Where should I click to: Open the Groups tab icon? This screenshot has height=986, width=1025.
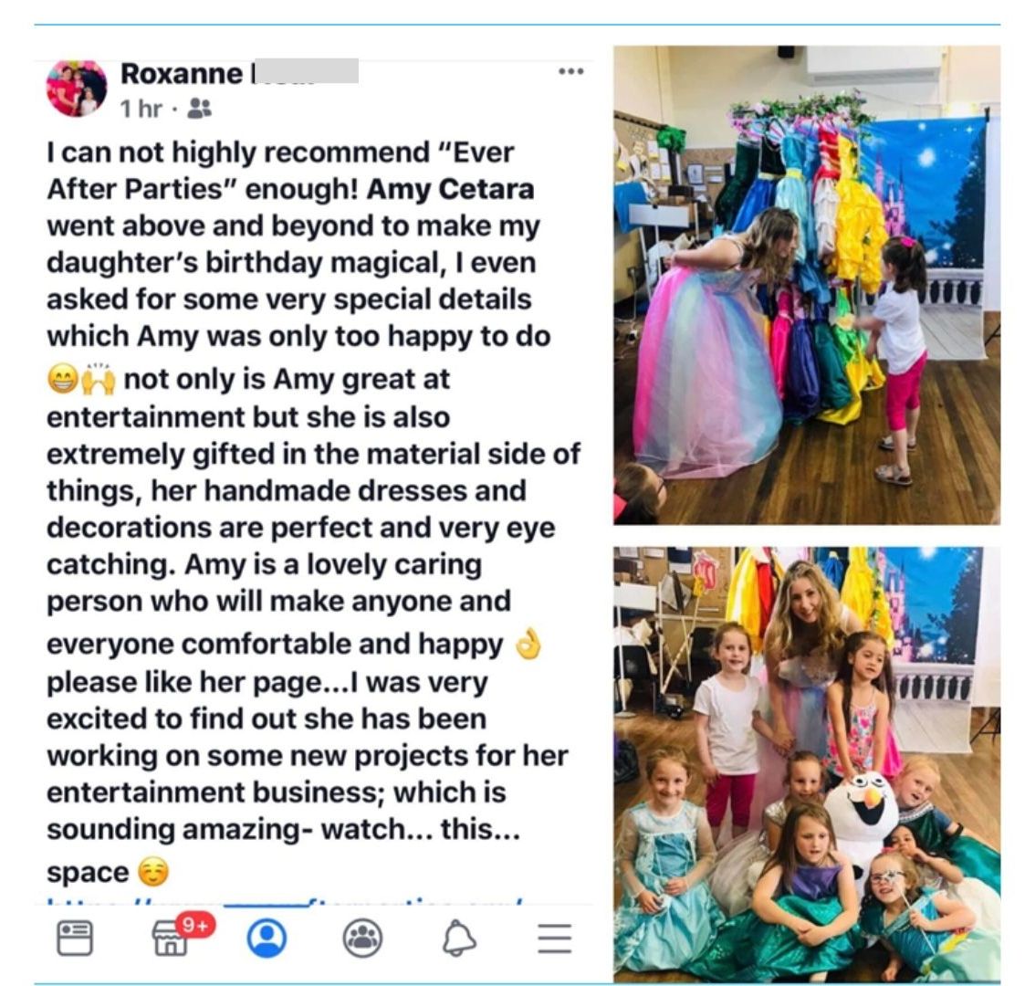(x=362, y=939)
